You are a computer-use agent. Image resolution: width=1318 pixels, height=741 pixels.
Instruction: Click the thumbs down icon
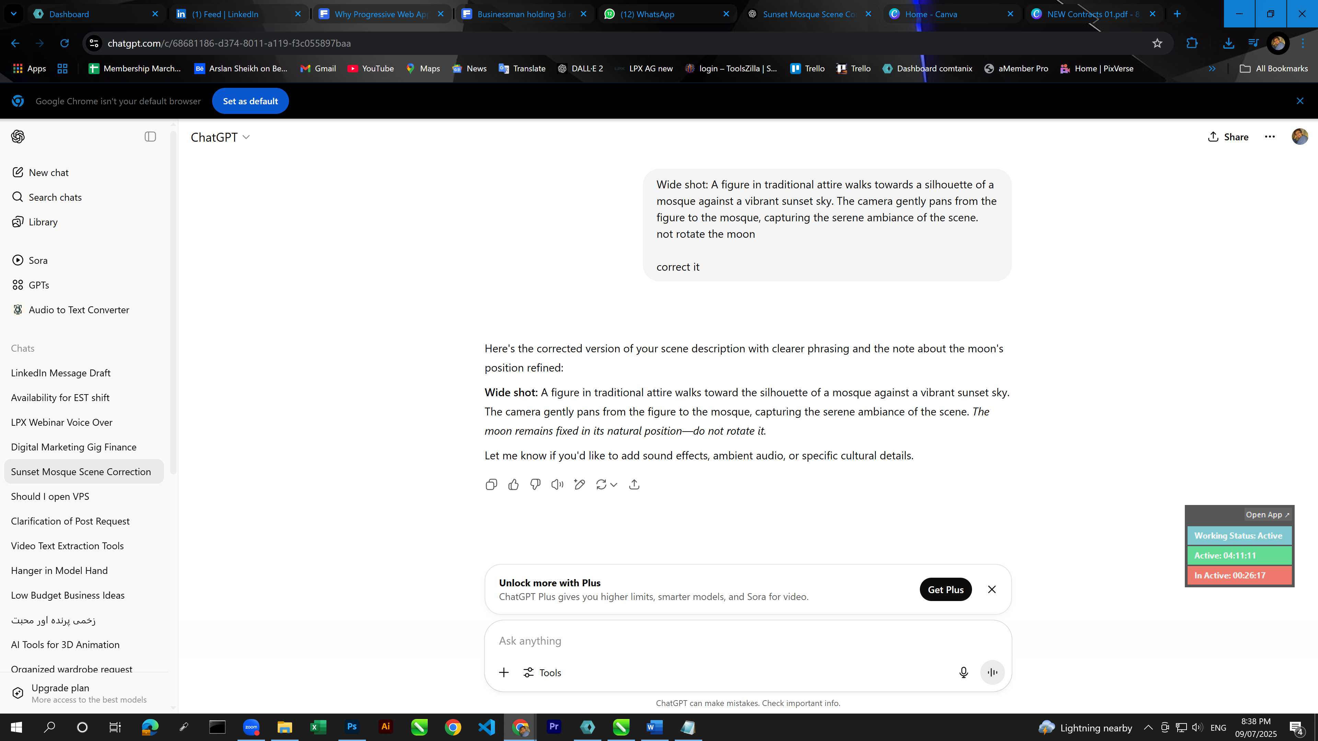tap(535, 484)
